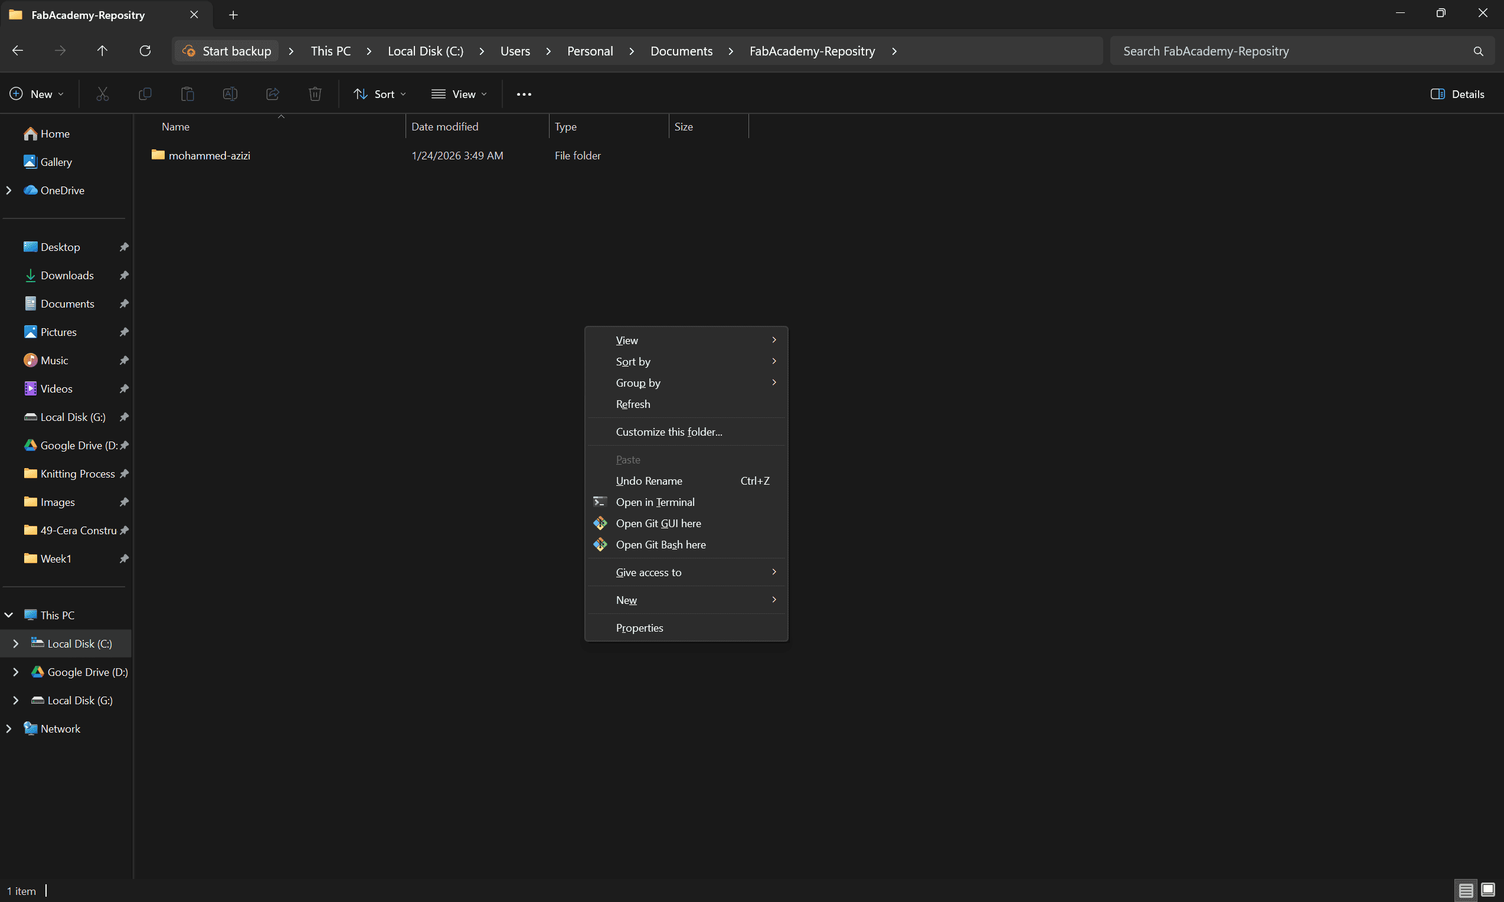
Task: Select Open Git Bash here
Action: pyautogui.click(x=661, y=545)
